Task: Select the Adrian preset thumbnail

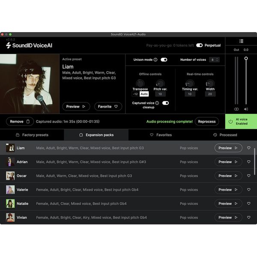Action: 10,162
